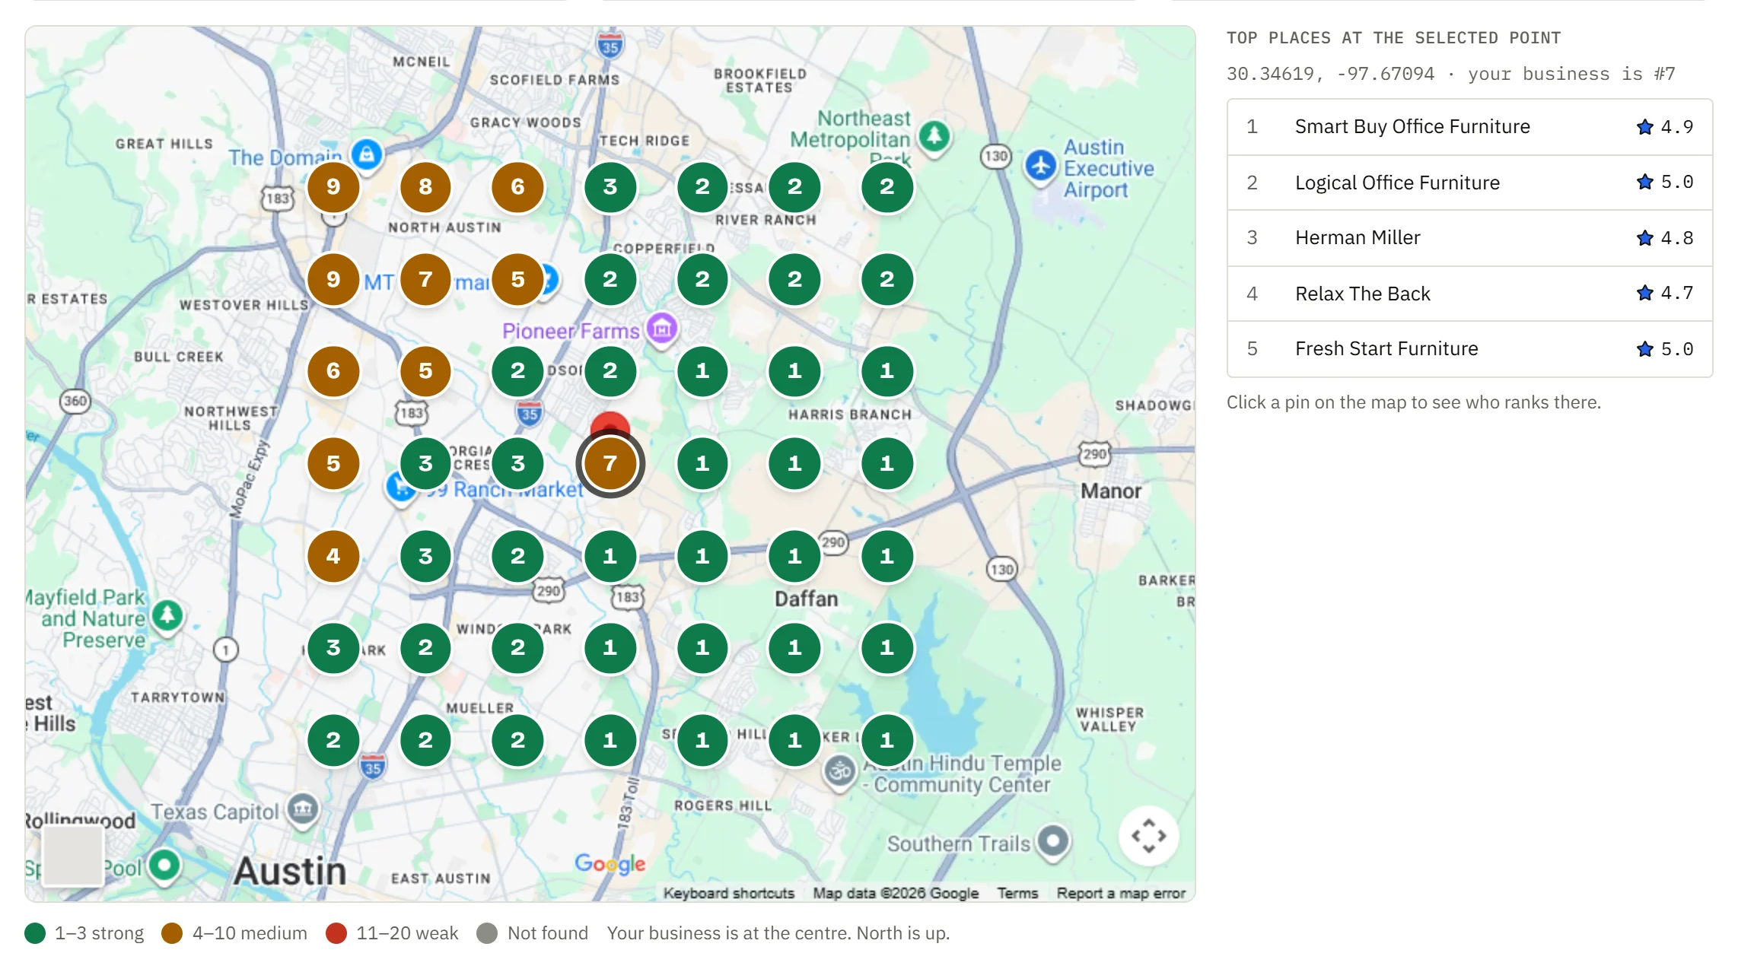Click the Map data ©2026 Google text
The image size is (1738, 969).
(896, 893)
